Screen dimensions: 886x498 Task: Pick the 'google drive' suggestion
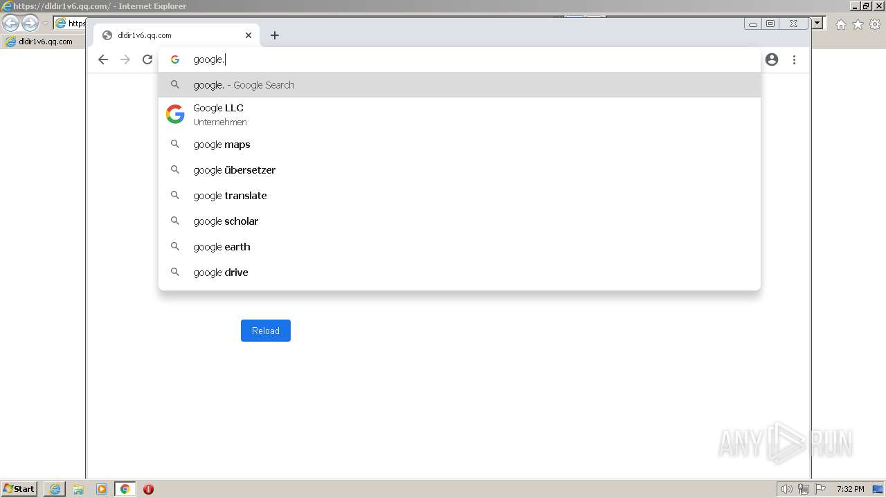click(x=460, y=273)
